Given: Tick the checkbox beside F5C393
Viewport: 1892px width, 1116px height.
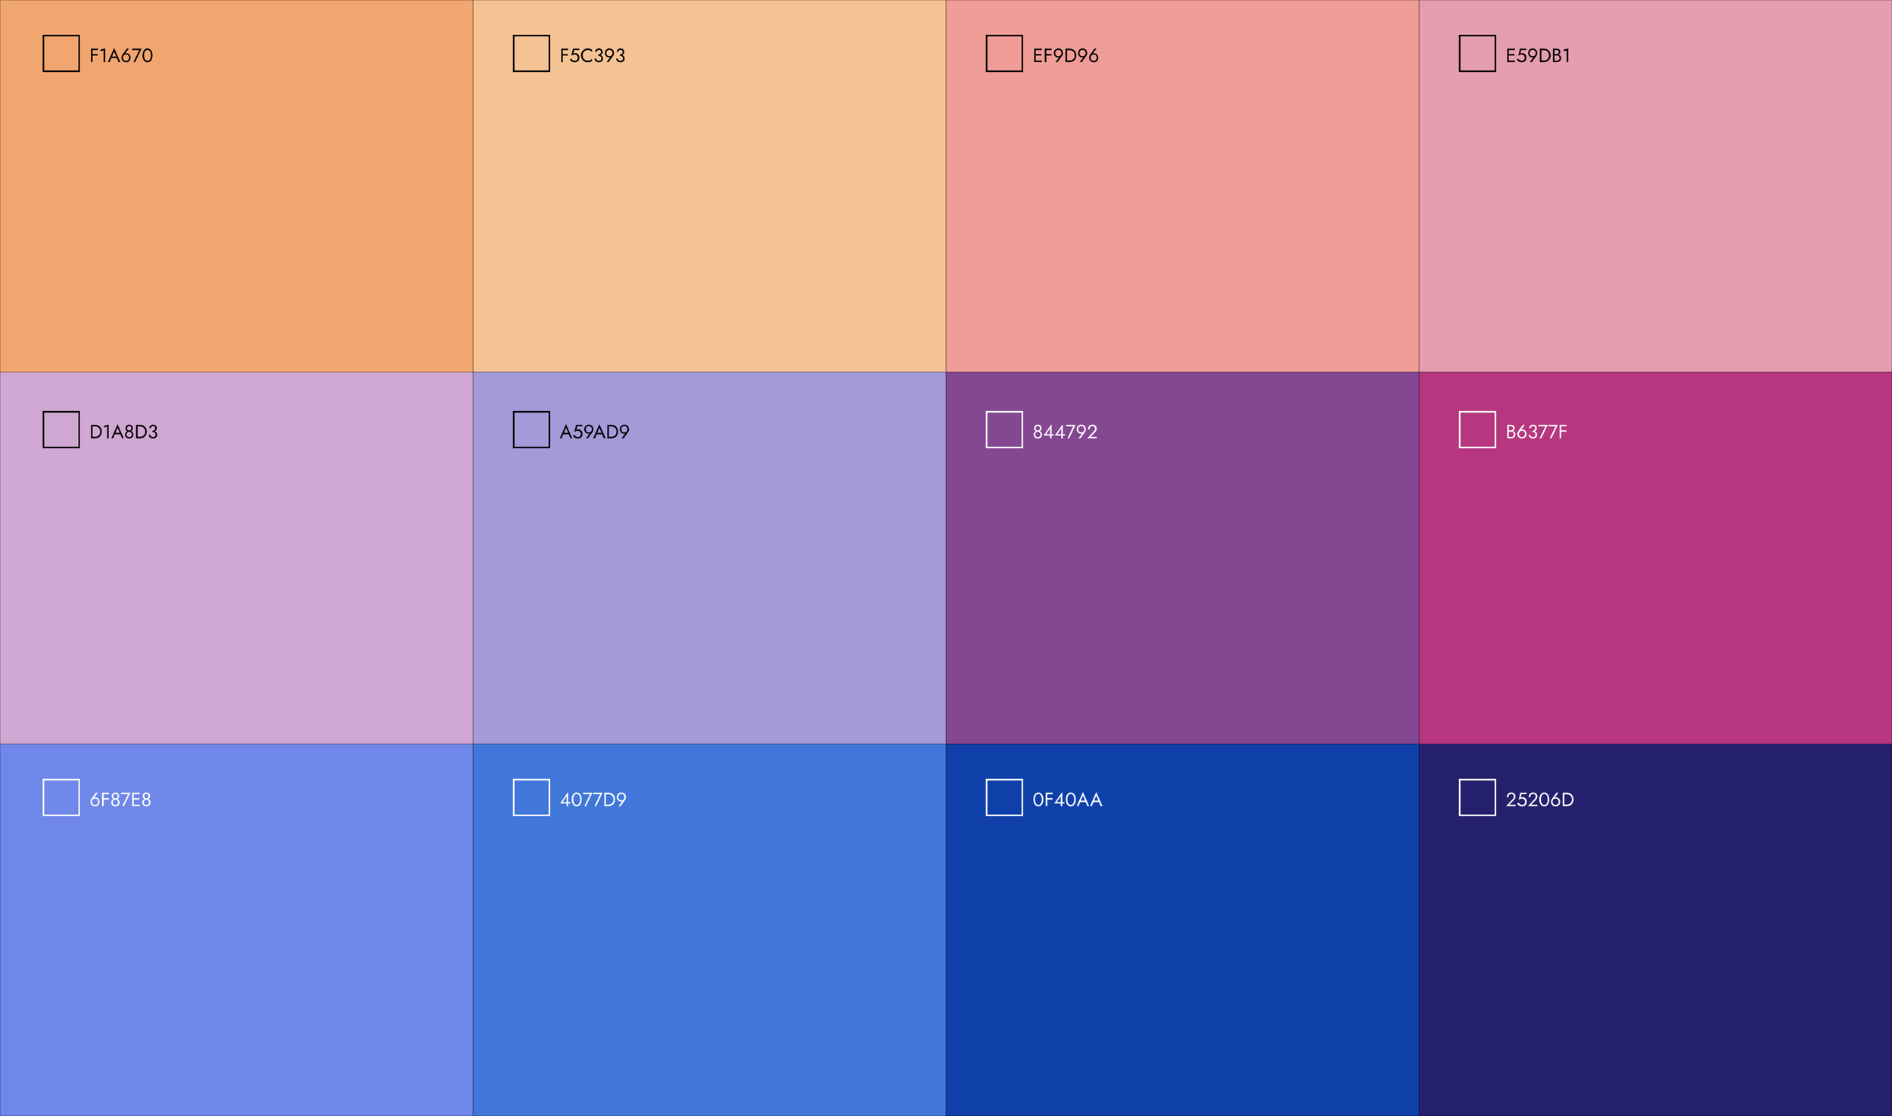Looking at the screenshot, I should [x=531, y=54].
